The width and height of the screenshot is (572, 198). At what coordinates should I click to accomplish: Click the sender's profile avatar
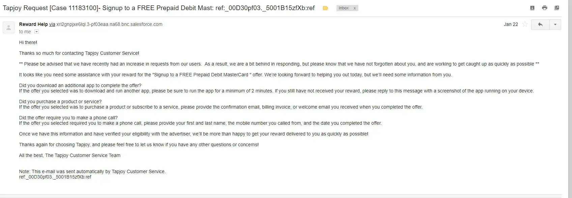point(9,28)
